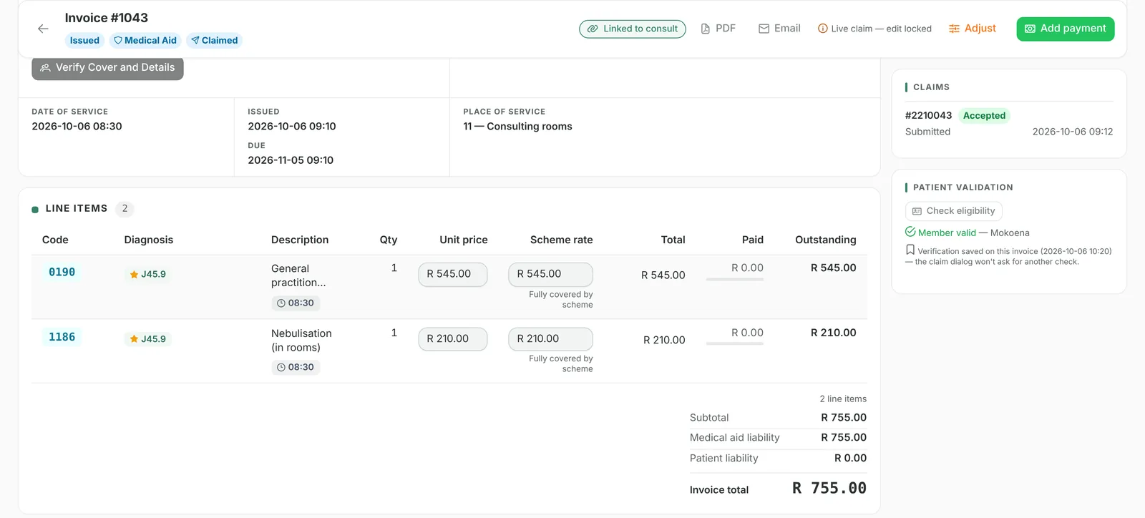The height and width of the screenshot is (518, 1145).
Task: Email the invoice
Action: coord(779,29)
